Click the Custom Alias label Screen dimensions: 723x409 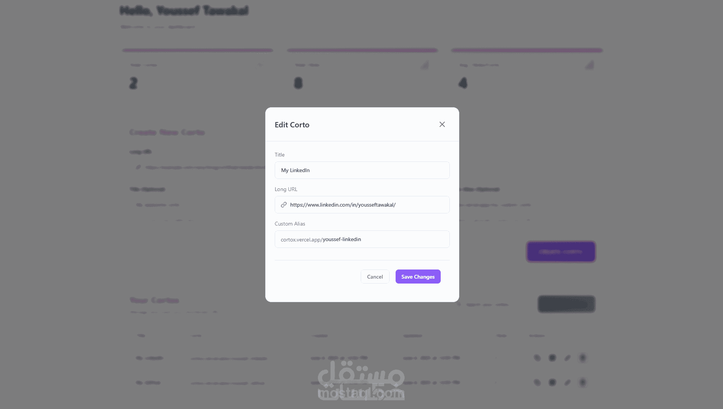(290, 224)
